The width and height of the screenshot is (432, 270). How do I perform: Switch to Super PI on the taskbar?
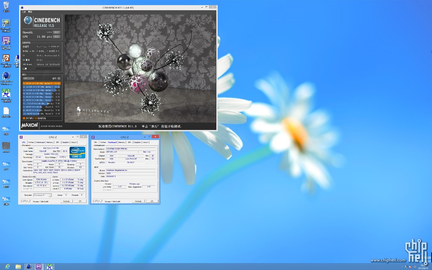pos(50,266)
